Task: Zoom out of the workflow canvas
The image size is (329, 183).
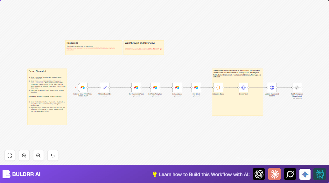Action: (x=38, y=155)
